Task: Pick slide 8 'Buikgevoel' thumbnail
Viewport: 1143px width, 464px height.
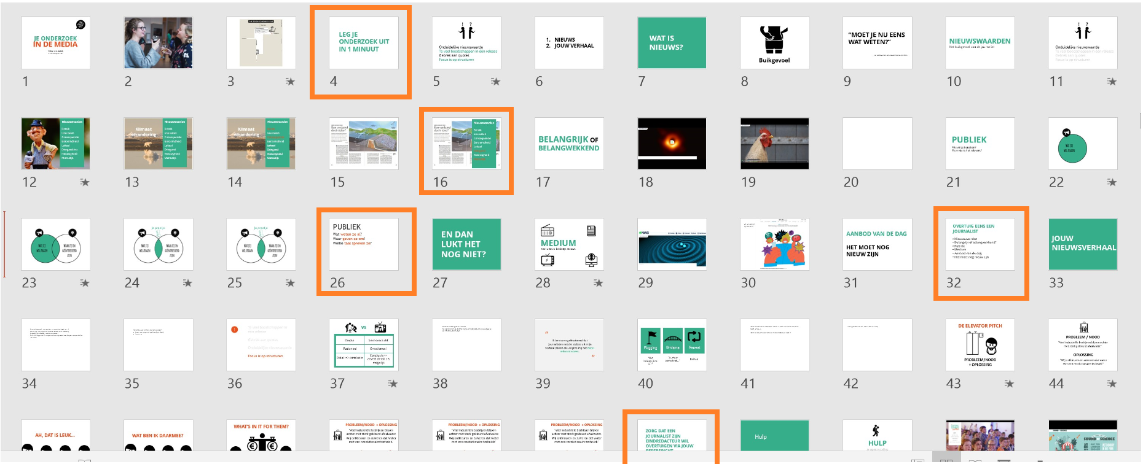Action: click(x=774, y=42)
